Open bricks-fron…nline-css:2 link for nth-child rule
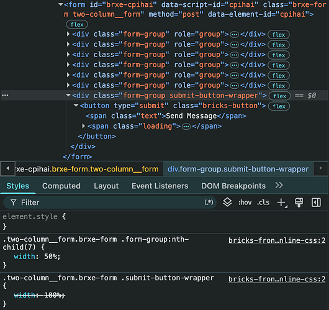 click(x=277, y=240)
